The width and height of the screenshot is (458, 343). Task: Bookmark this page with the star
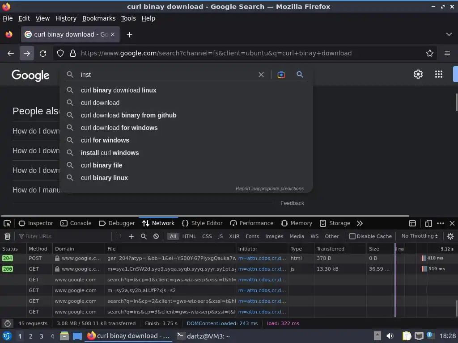[430, 54]
